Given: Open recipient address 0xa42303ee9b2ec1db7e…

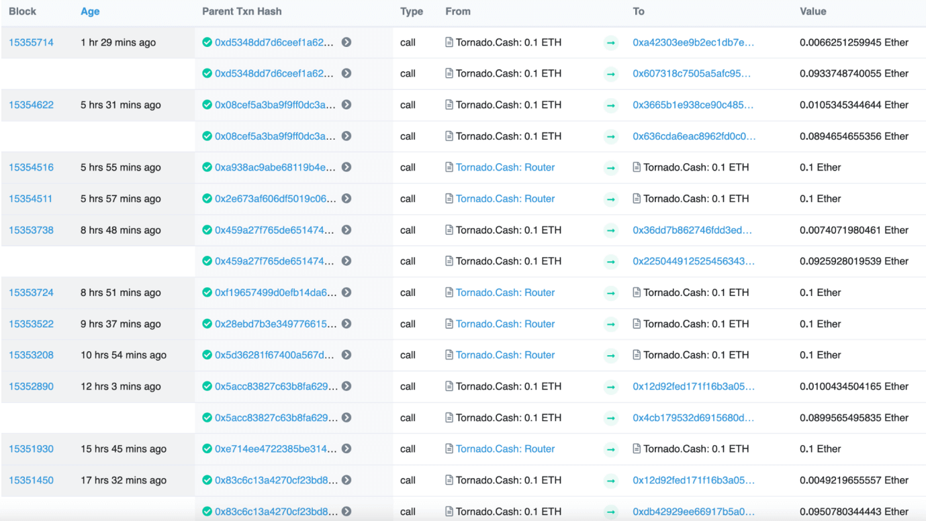Looking at the screenshot, I should pos(694,42).
